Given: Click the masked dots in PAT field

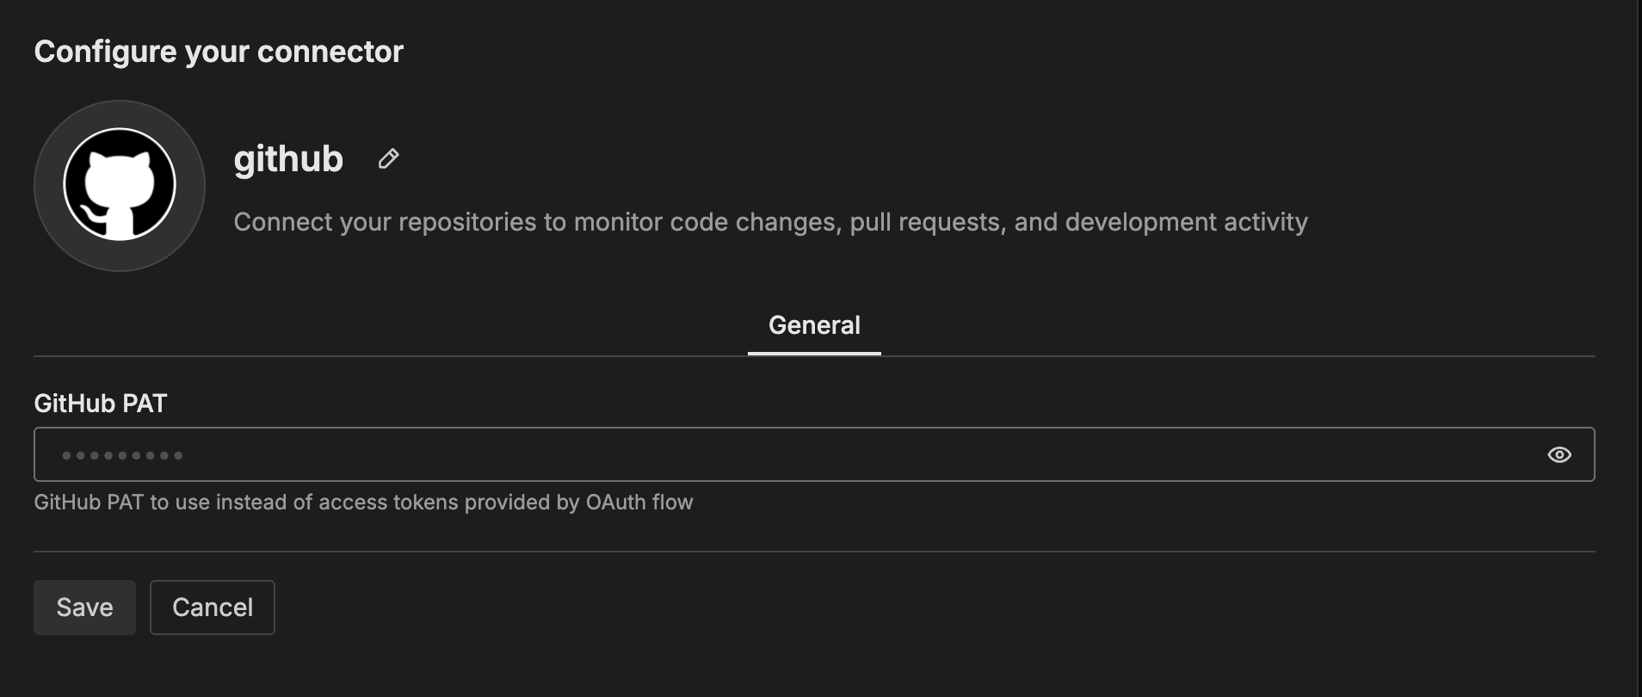Looking at the screenshot, I should tap(122, 455).
